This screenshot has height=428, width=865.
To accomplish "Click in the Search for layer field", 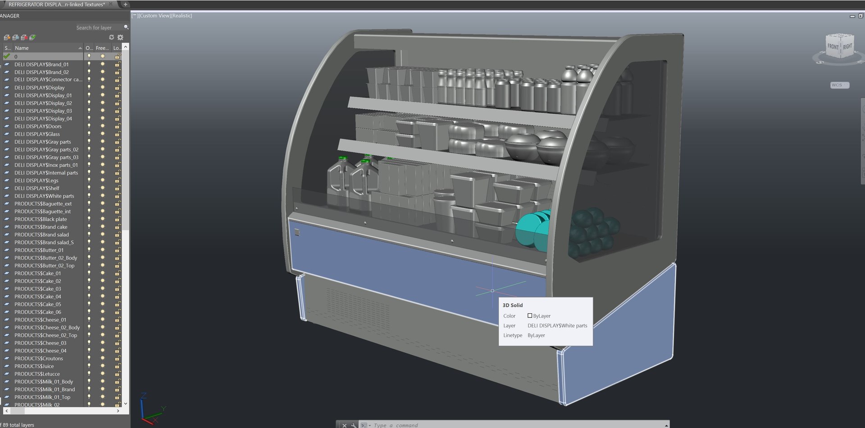I will pos(99,27).
